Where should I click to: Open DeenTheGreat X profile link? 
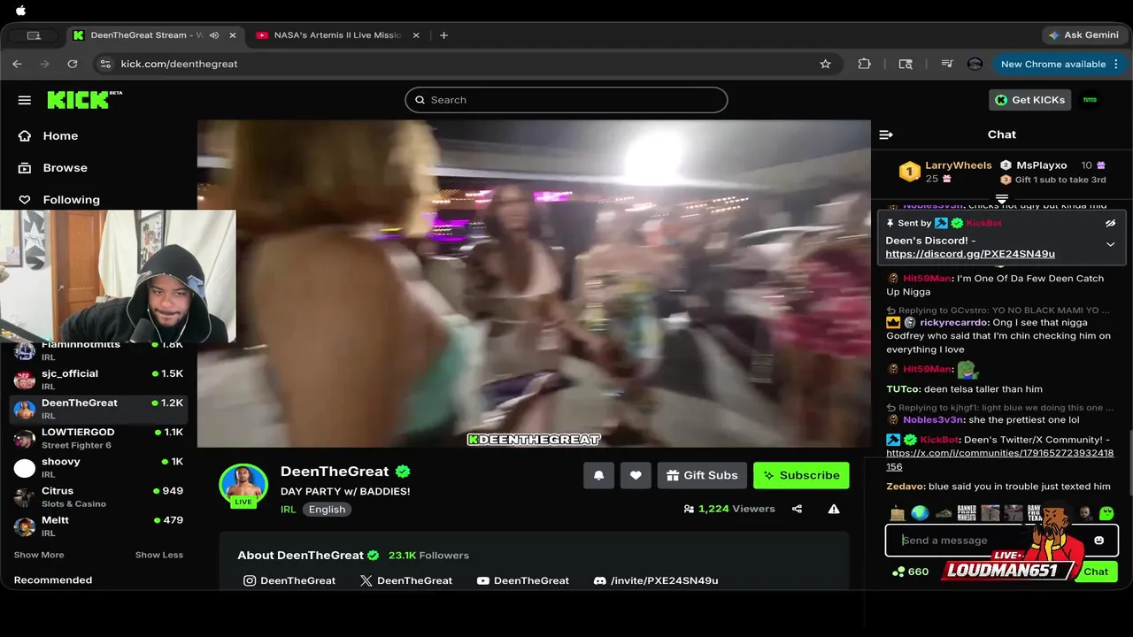click(406, 580)
